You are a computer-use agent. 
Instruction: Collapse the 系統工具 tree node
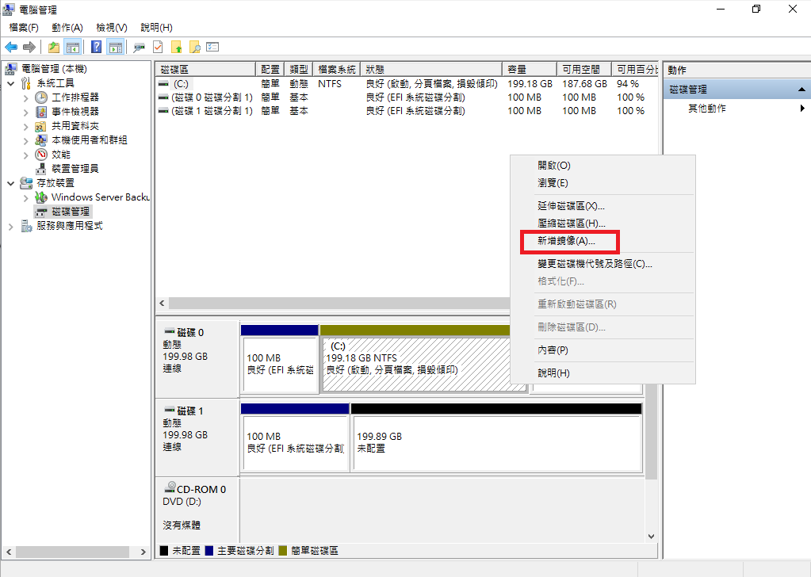(11, 83)
